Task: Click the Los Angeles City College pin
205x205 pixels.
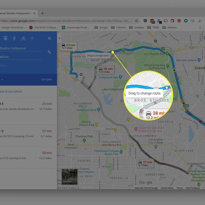Action: pos(156,147)
